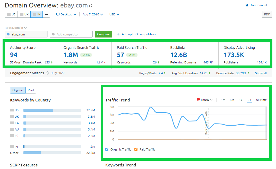Click the ES country link
The height and width of the screenshot is (169, 276).
click(x=16, y=136)
